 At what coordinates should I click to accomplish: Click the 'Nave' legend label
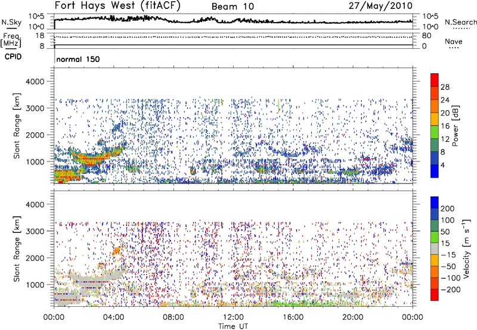coord(454,41)
